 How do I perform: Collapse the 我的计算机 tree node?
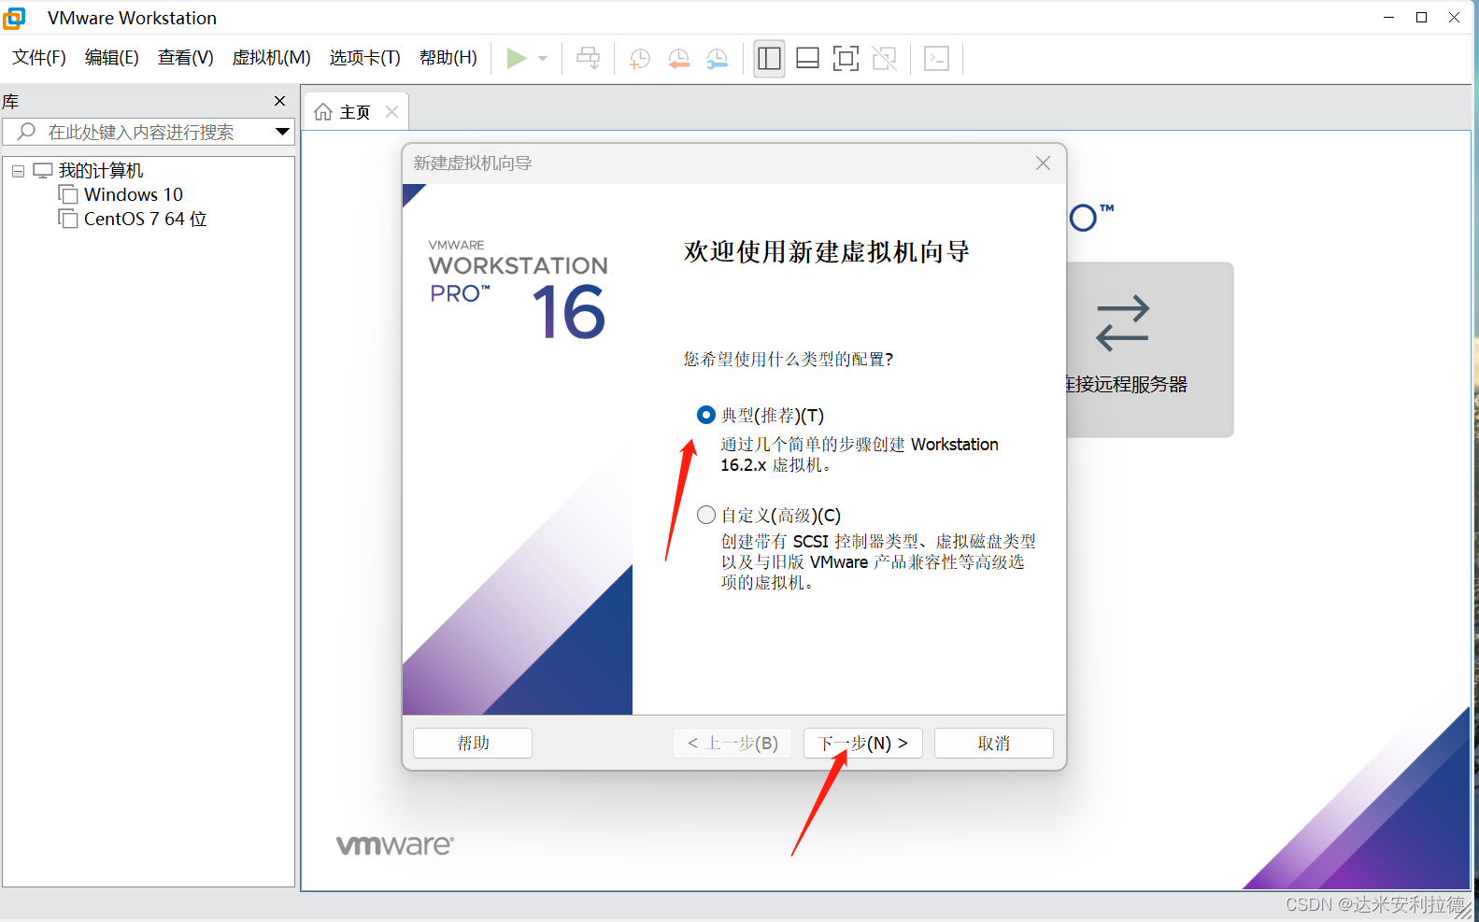coord(18,171)
